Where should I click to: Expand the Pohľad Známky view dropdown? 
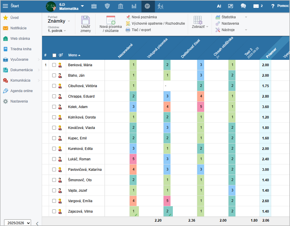tap(59, 21)
